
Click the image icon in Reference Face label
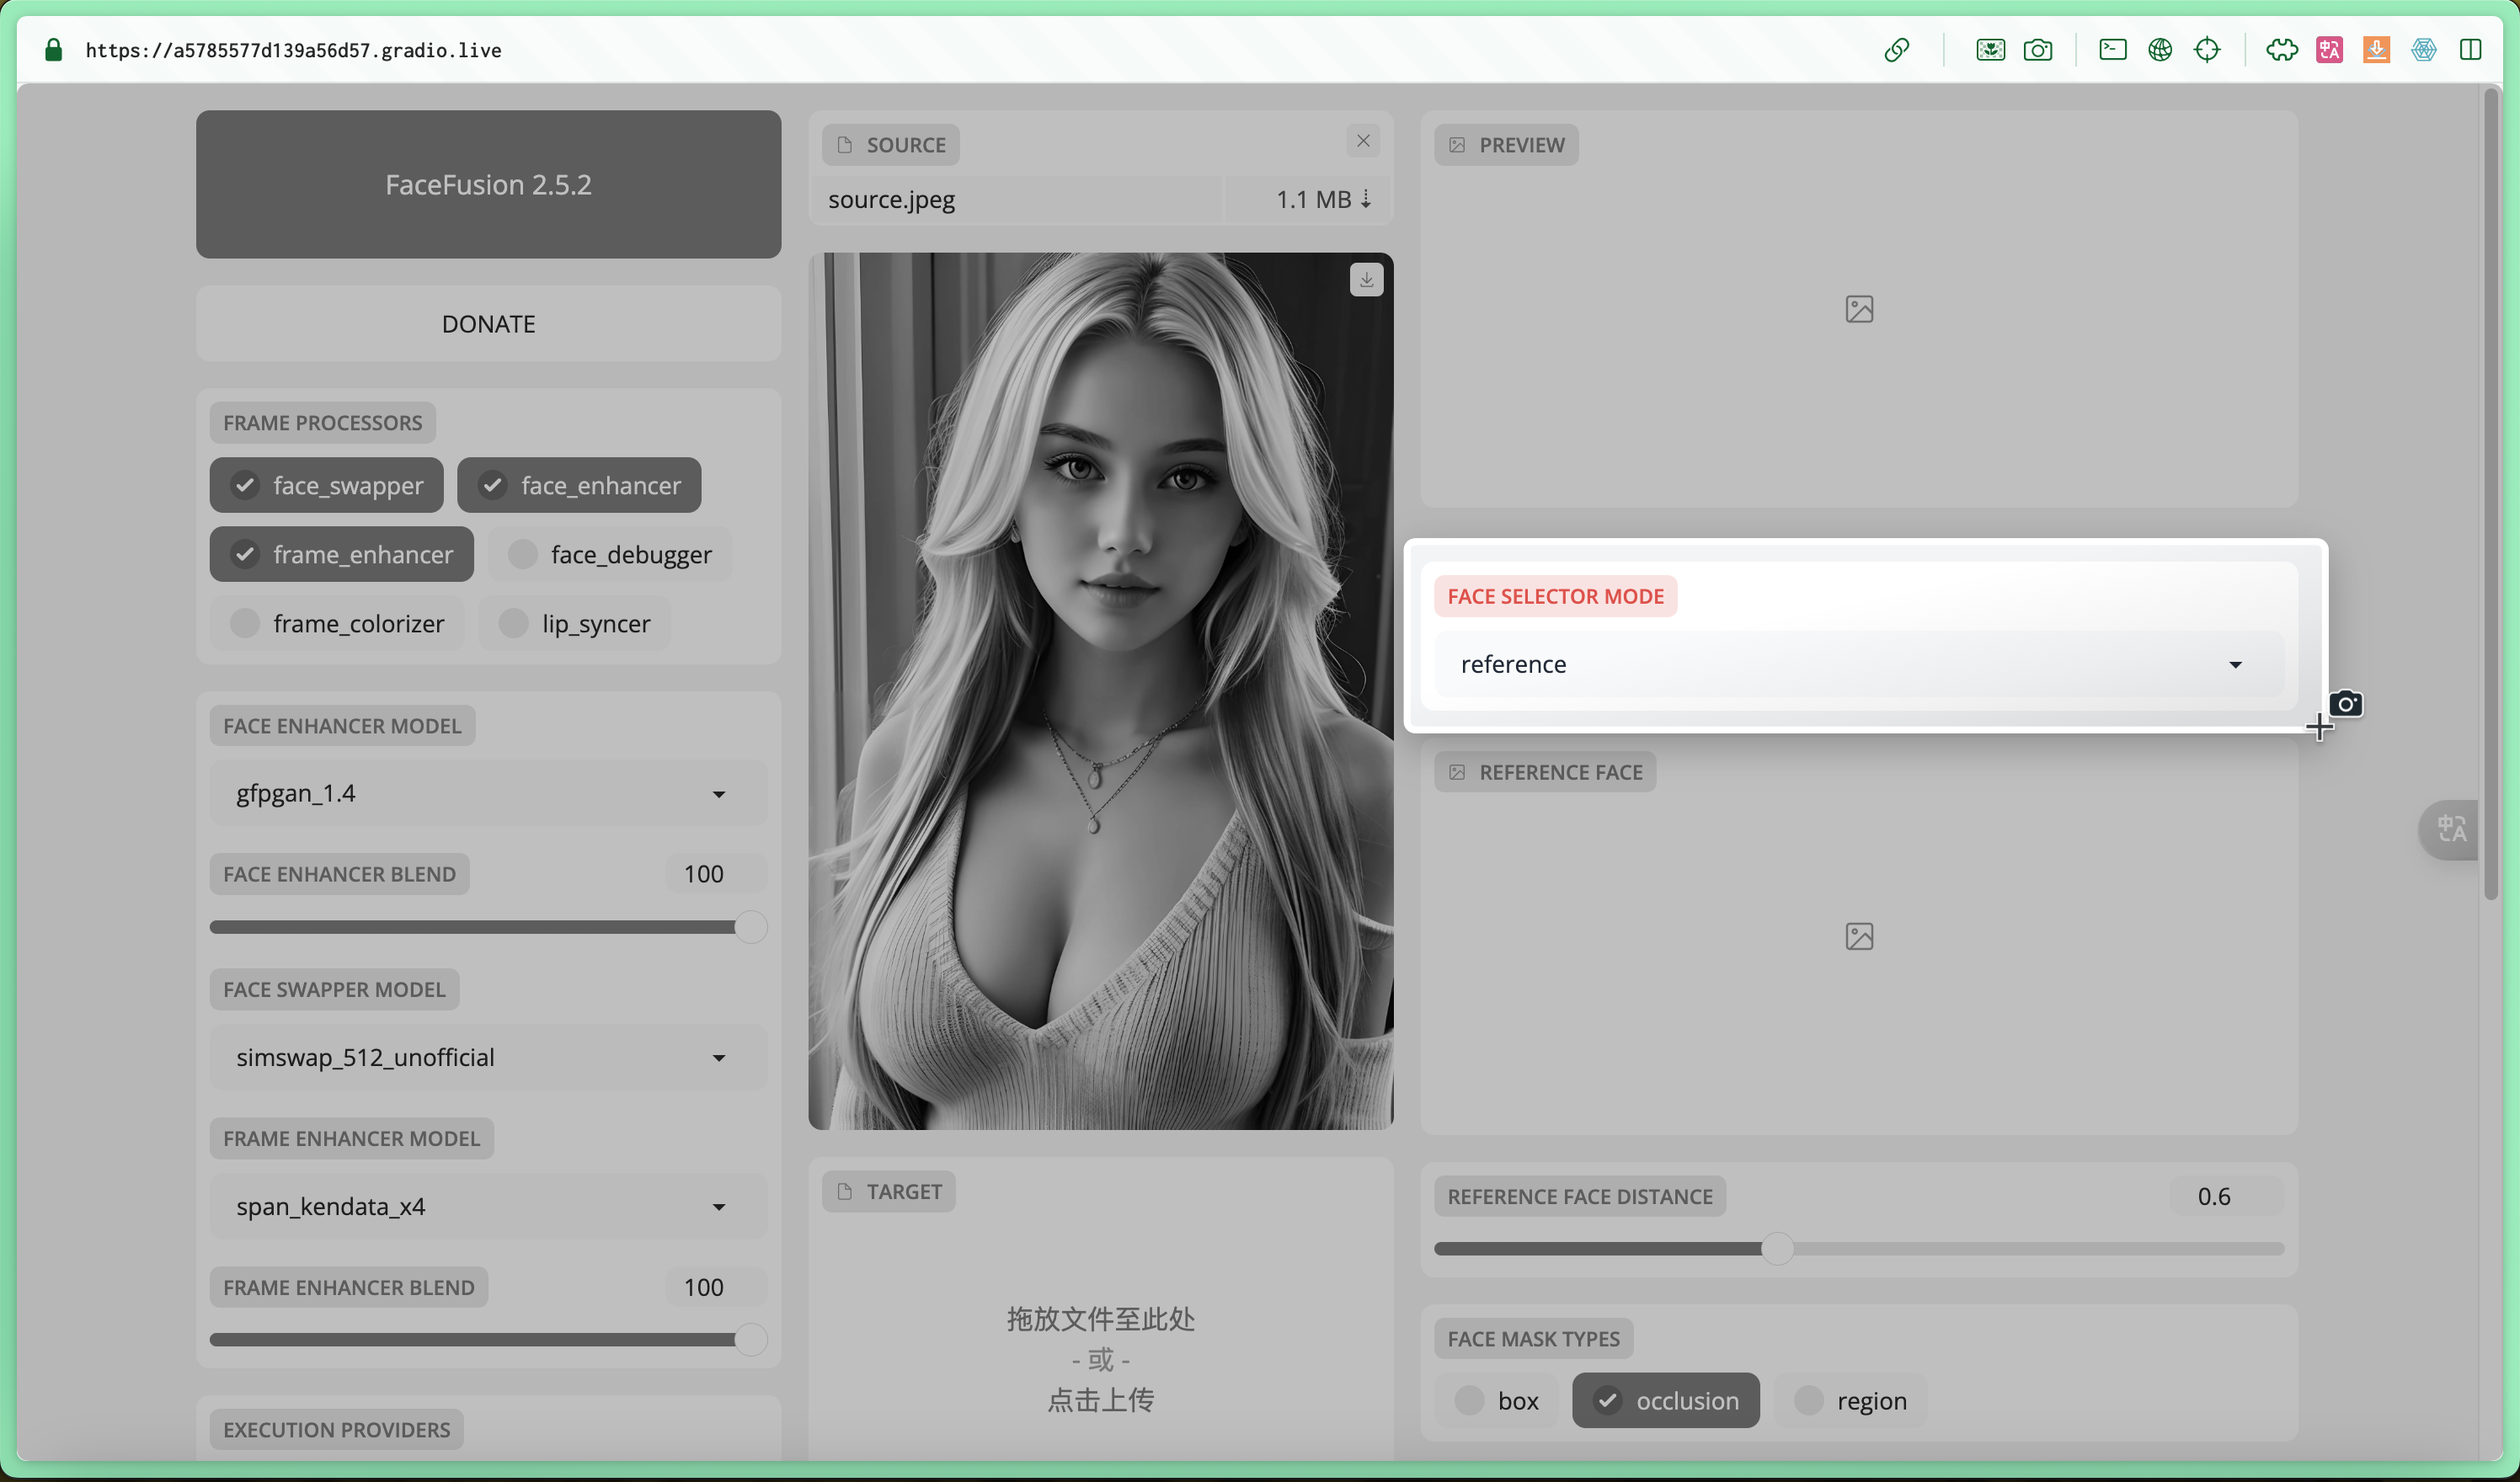tap(1457, 772)
